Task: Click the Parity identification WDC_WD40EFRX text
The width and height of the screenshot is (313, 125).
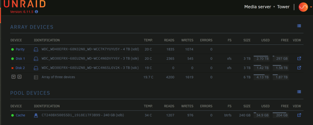Action: [x=90, y=49]
